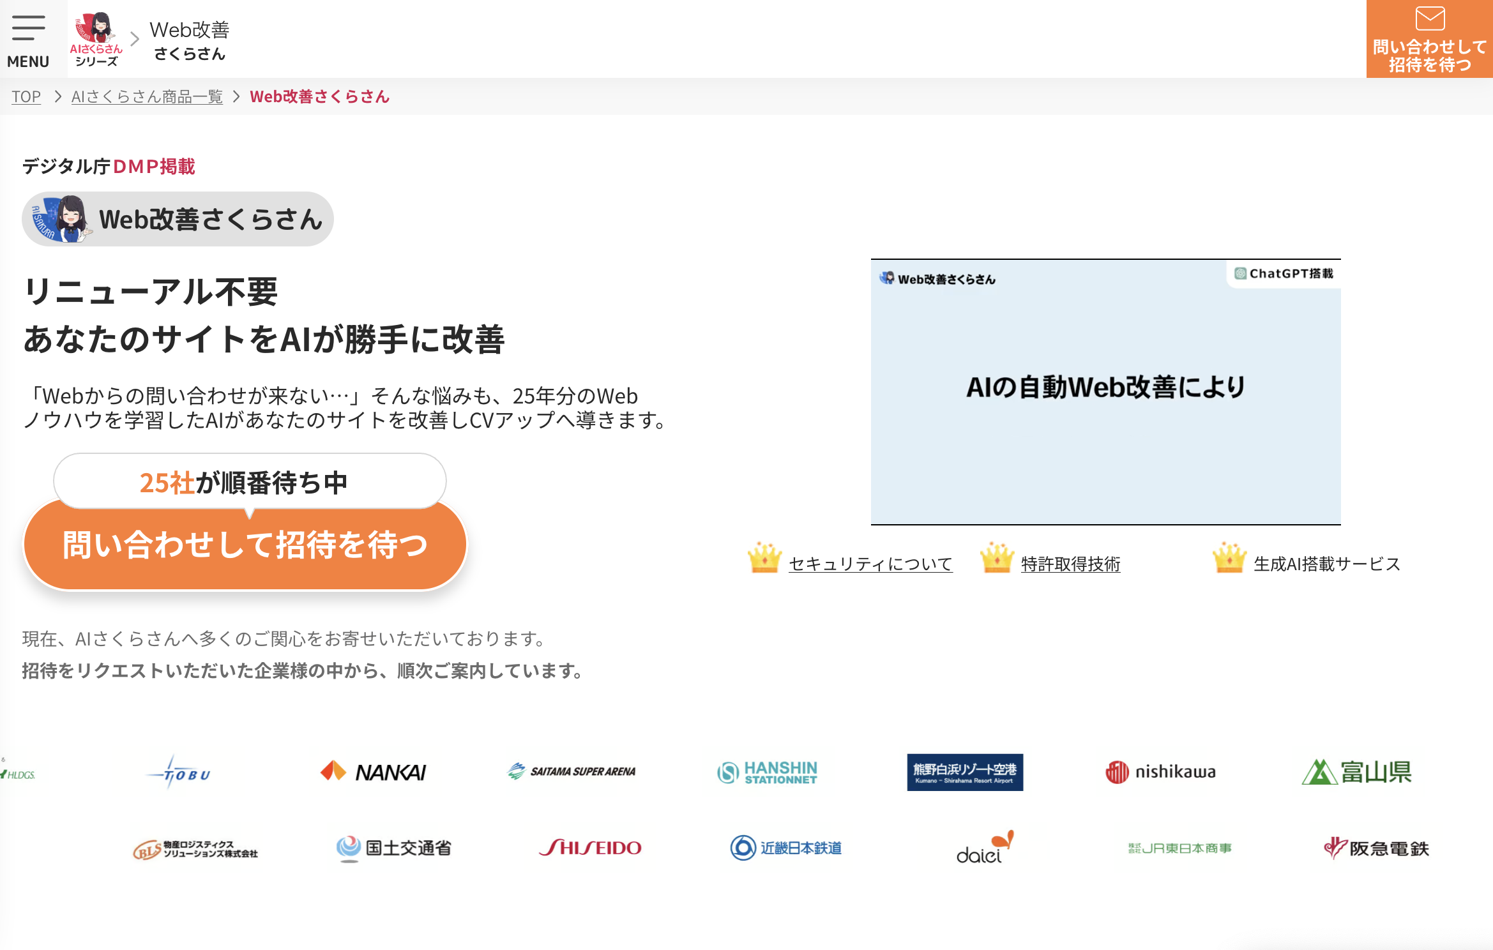Open the 特許取得技術 link
This screenshot has width=1493, height=950.
[x=1070, y=564]
